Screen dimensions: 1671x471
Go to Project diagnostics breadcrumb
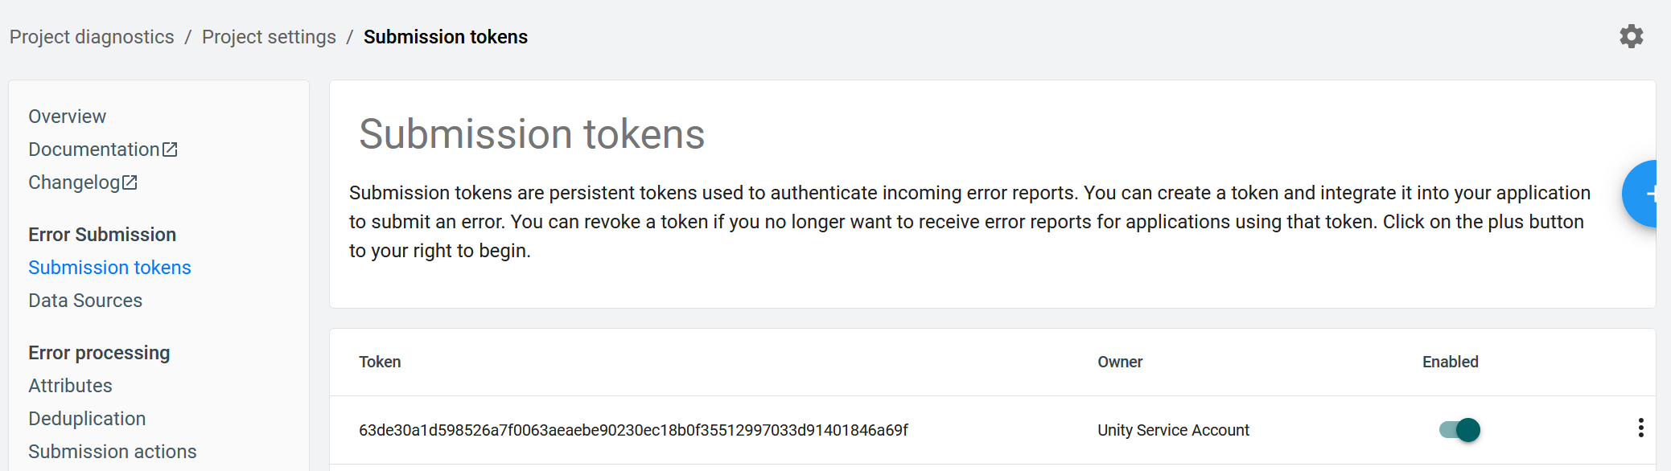[x=92, y=37]
